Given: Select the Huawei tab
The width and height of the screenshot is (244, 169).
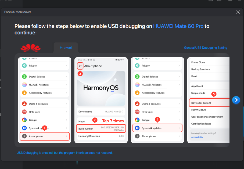Looking at the screenshot, I should pyautogui.click(x=66, y=48).
